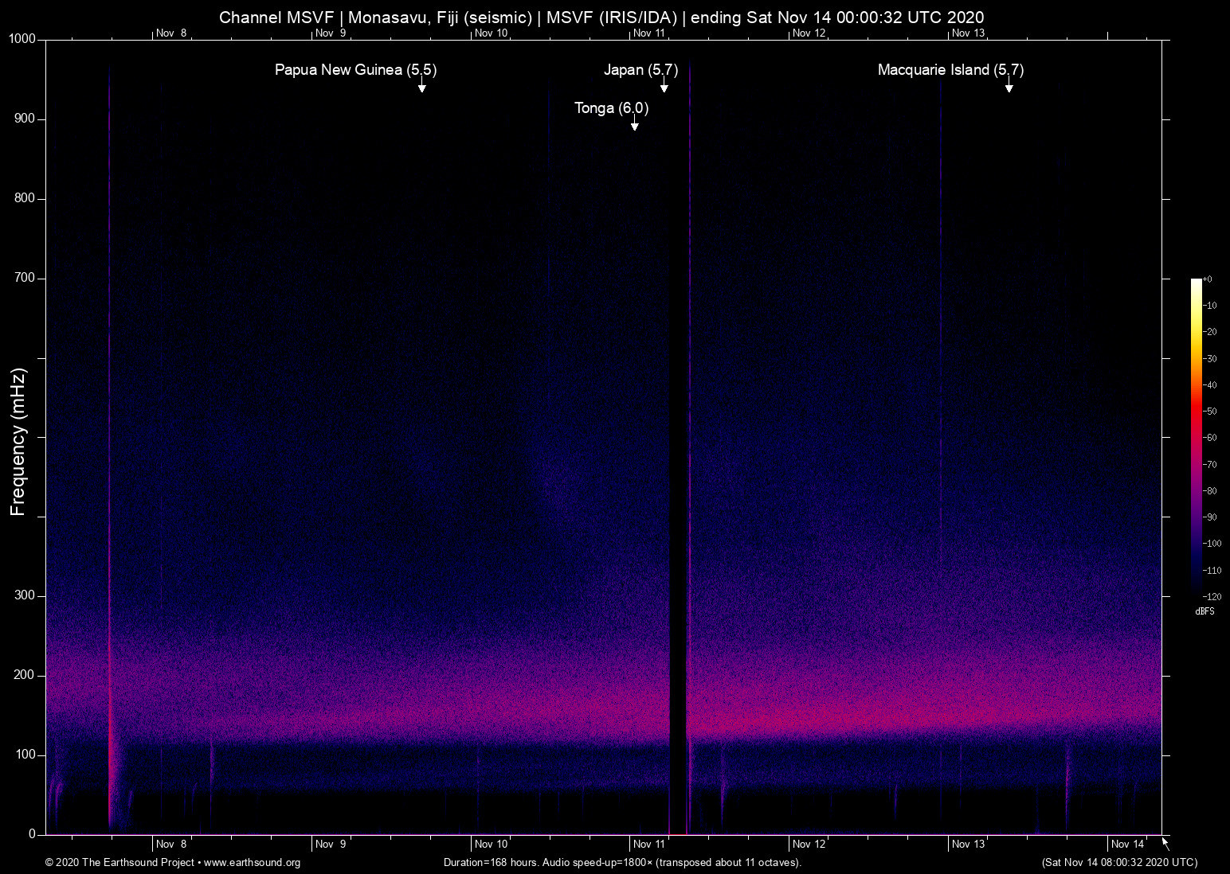Pick 'Nov 12' on the bottom time axis

coord(809,844)
